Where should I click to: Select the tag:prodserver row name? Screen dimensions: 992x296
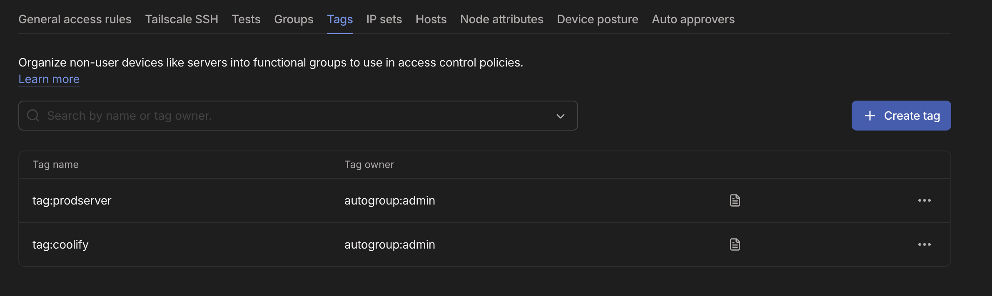72,200
